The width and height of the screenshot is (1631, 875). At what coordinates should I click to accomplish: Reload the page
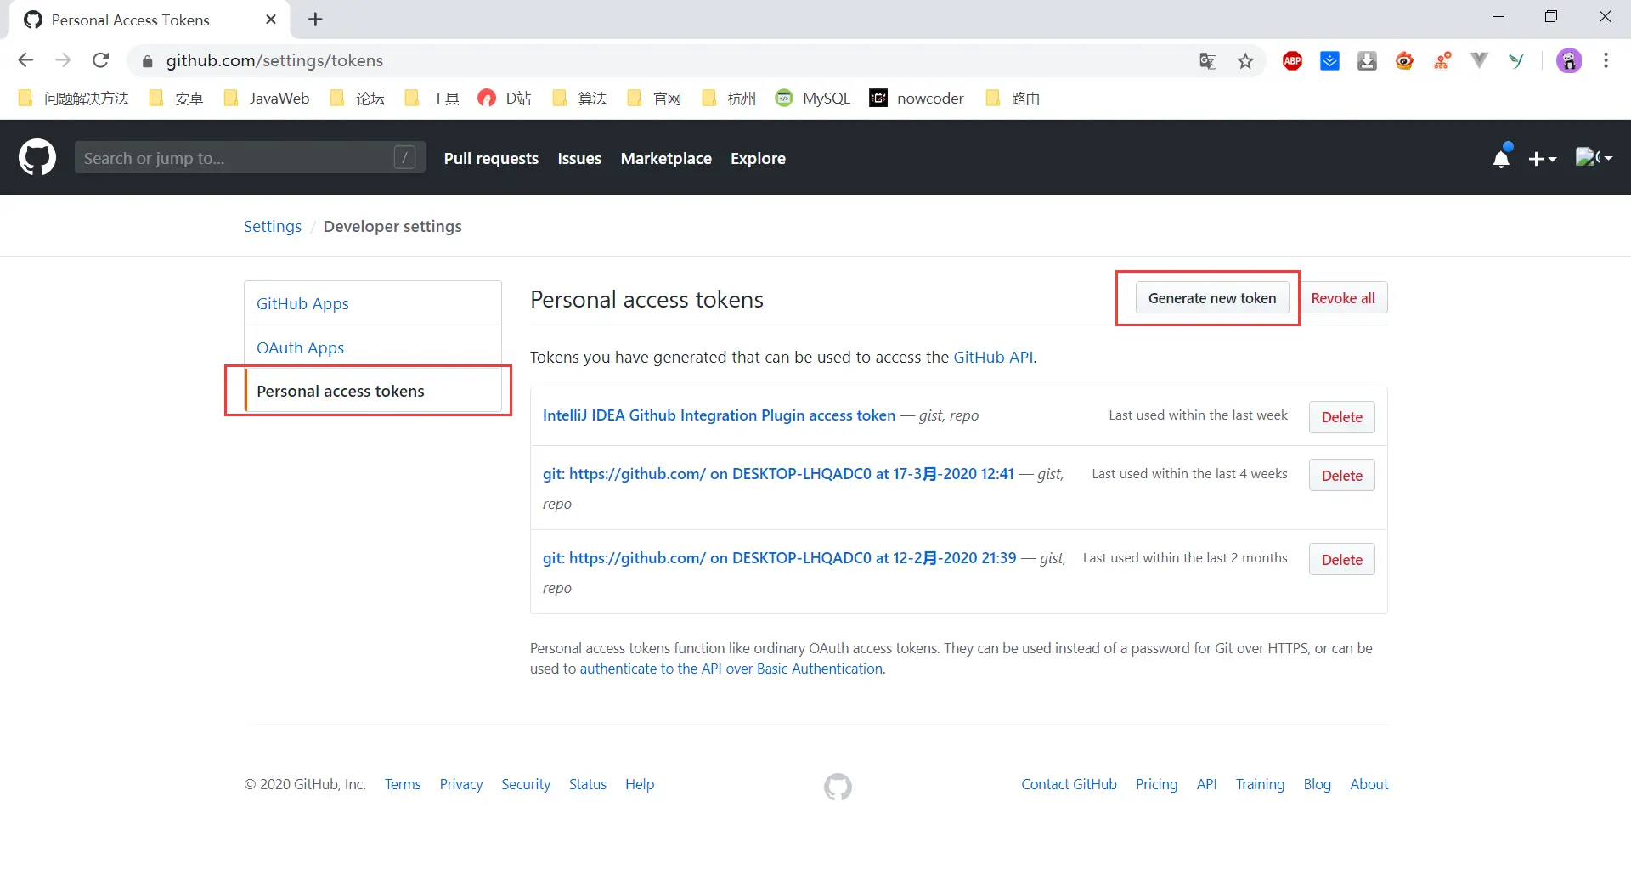(x=100, y=60)
